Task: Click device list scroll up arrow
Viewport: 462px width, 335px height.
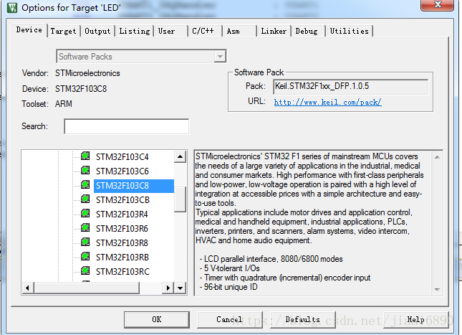Action: click(180, 156)
